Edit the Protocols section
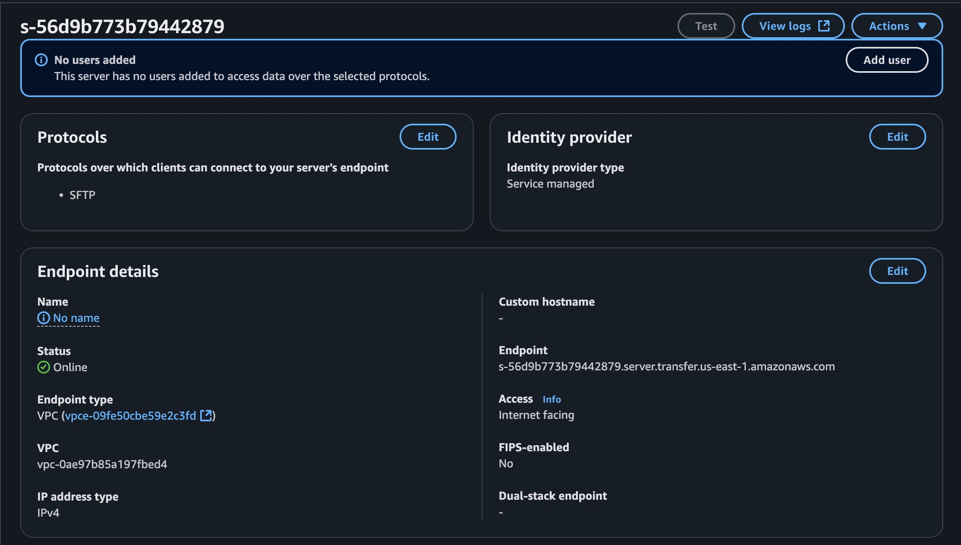The image size is (961, 545). click(x=428, y=137)
